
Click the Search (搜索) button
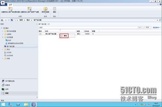click(147, 27)
